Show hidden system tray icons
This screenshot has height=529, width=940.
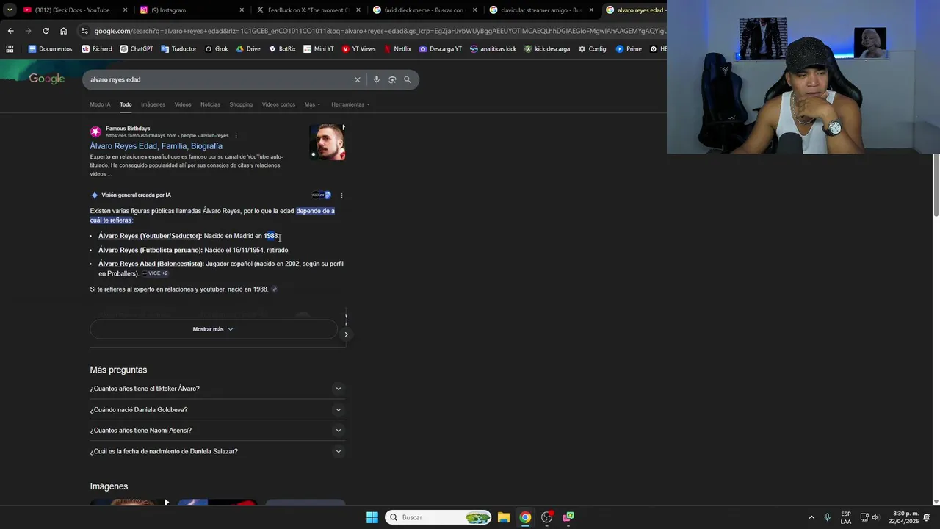pyautogui.click(x=811, y=517)
